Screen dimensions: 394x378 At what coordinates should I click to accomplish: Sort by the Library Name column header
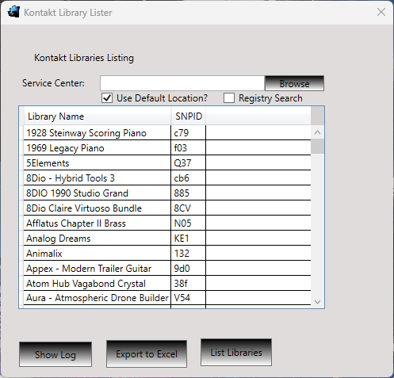click(98, 116)
